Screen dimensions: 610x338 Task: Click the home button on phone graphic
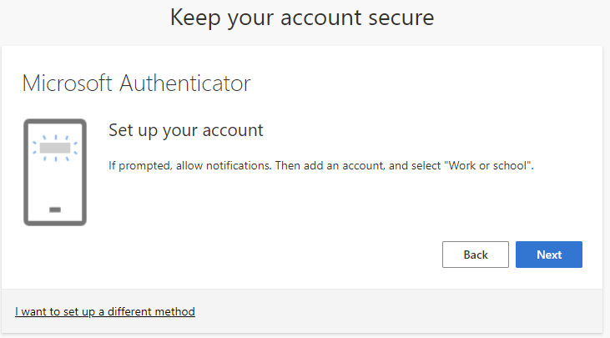pyautogui.click(x=55, y=209)
